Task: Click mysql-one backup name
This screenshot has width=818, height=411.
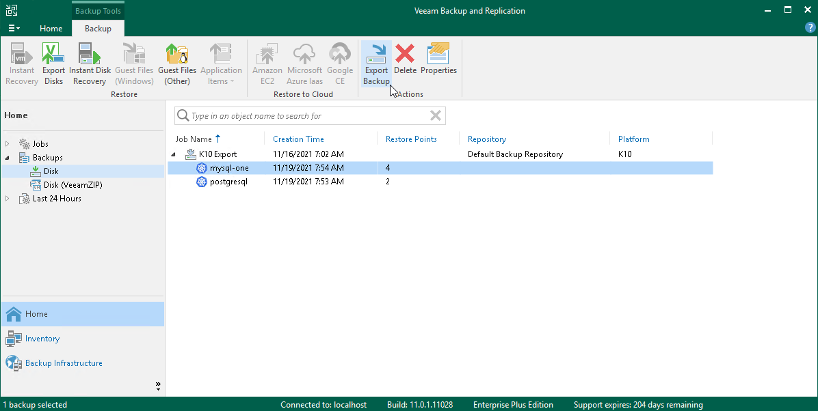Action: [x=229, y=168]
